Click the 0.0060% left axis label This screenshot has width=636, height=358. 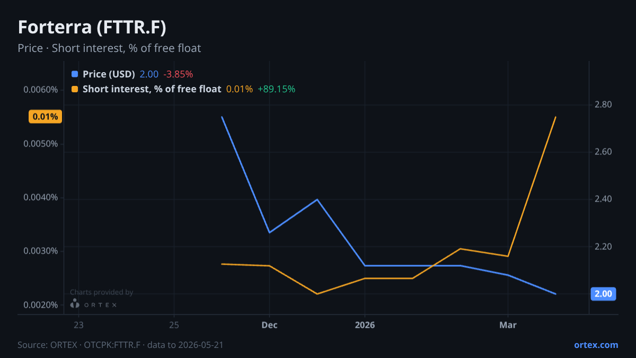coord(41,89)
